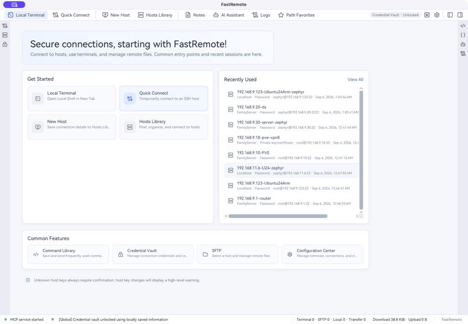Open the Notes toolbar item

[195, 15]
